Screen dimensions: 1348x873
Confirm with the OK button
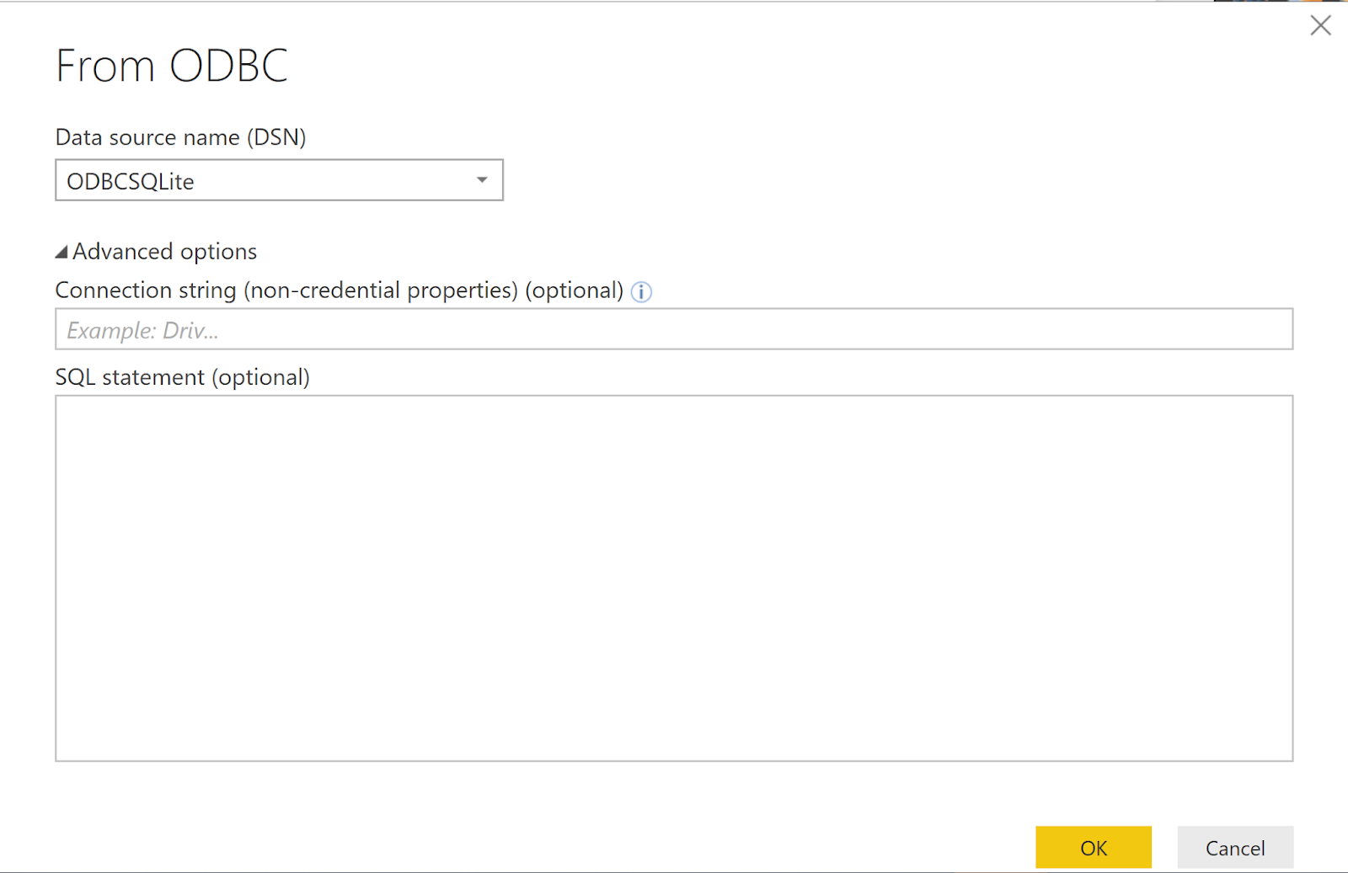pyautogui.click(x=1093, y=847)
